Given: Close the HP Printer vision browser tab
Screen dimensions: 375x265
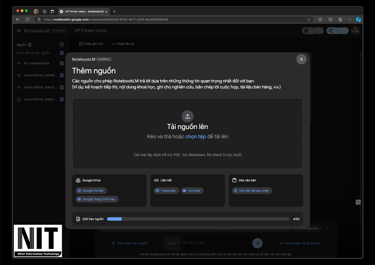Looking at the screenshot, I should pos(107,11).
